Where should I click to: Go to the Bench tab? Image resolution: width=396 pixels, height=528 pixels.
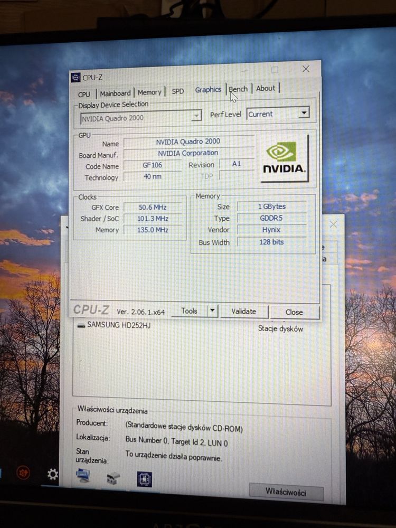coord(239,89)
